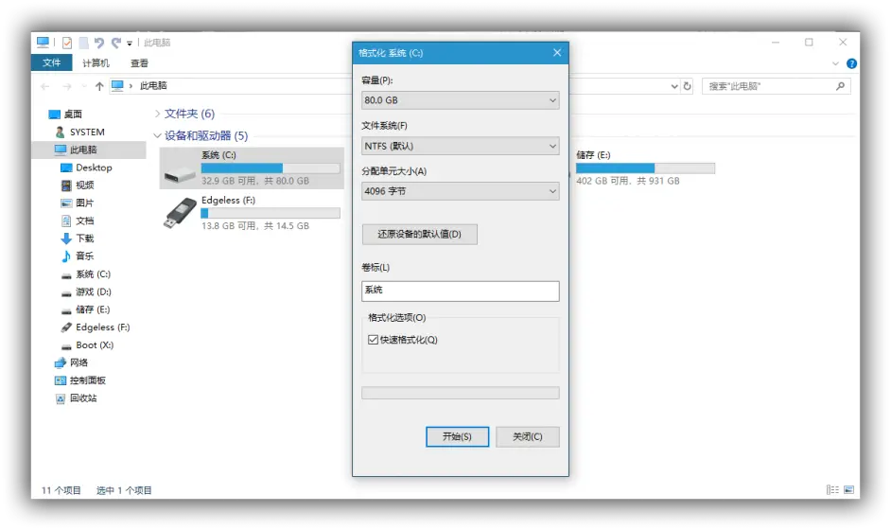This screenshot has width=891, height=530.
Task: Click the 开始(S) button to start formatting
Action: [457, 436]
